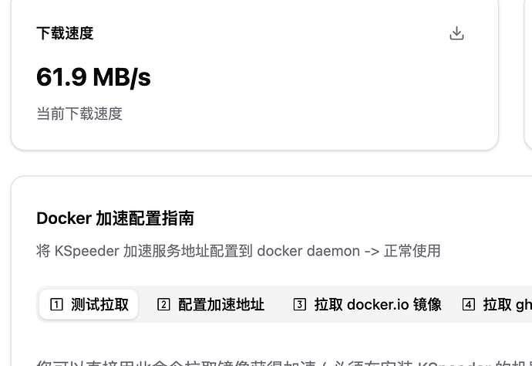Click the KSpeeder docker daemon description text
The width and height of the screenshot is (532, 366).
pyautogui.click(x=238, y=251)
